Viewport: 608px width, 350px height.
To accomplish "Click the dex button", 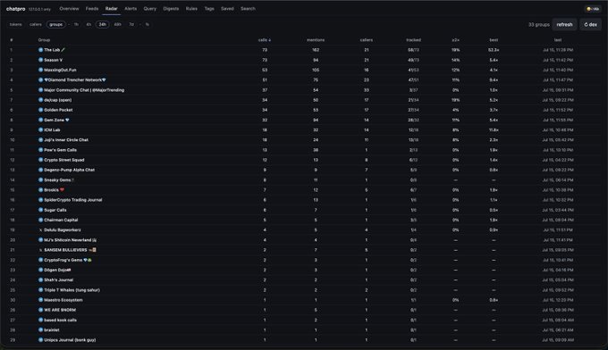I will 590,24.
